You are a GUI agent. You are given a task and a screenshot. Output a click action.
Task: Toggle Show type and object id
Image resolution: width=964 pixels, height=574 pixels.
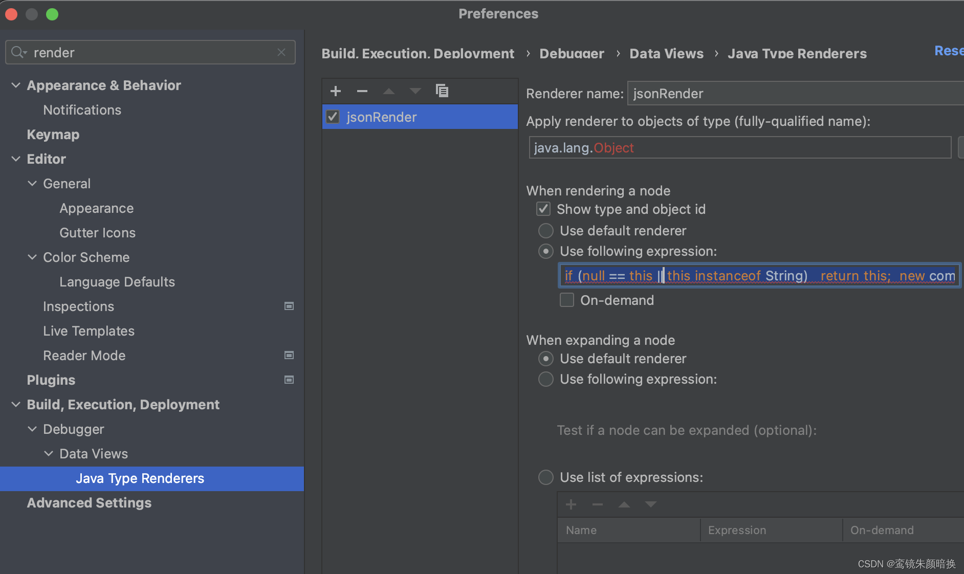[543, 209]
